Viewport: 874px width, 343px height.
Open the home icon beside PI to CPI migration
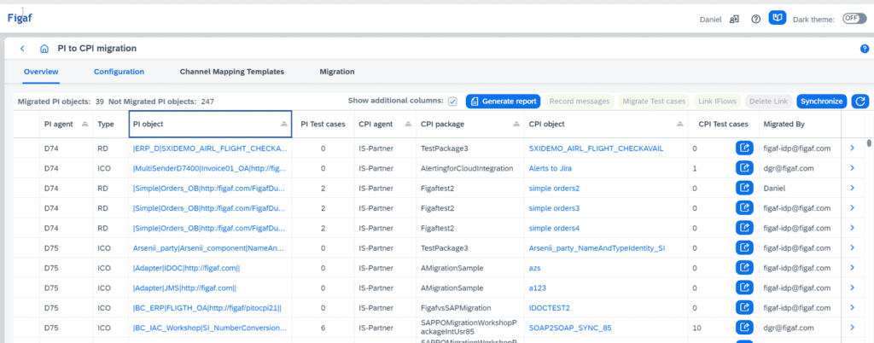coord(44,49)
